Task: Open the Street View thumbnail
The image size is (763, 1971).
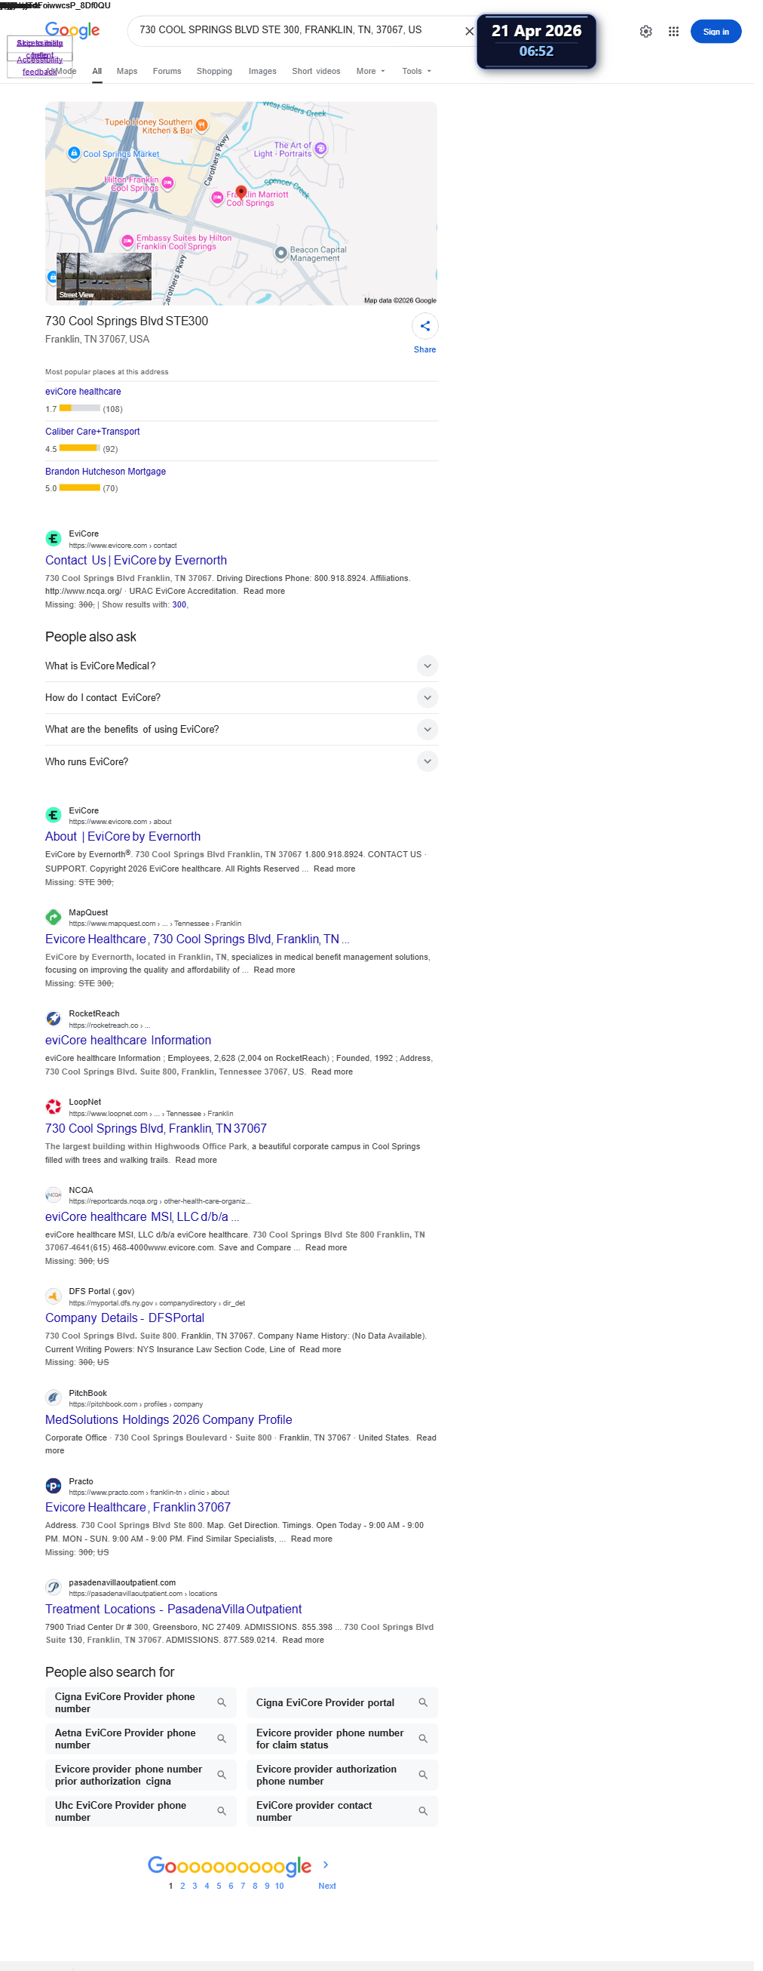Action: 105,279
